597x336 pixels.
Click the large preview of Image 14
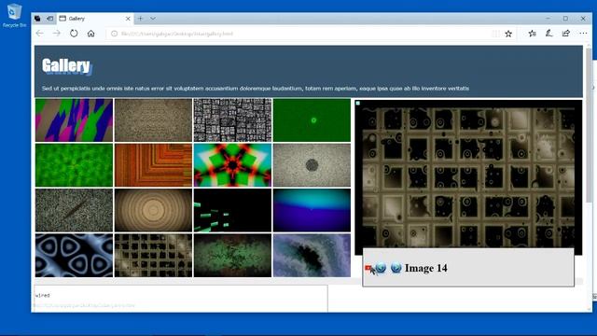[x=468, y=177]
